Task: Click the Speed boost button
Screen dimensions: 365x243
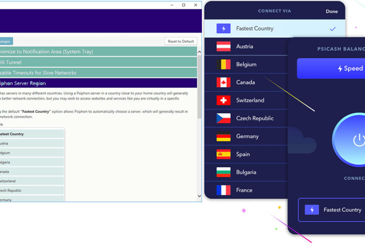Action: click(331, 68)
